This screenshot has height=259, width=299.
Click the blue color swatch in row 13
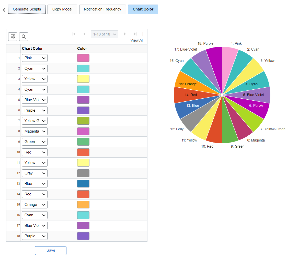(x=83, y=184)
